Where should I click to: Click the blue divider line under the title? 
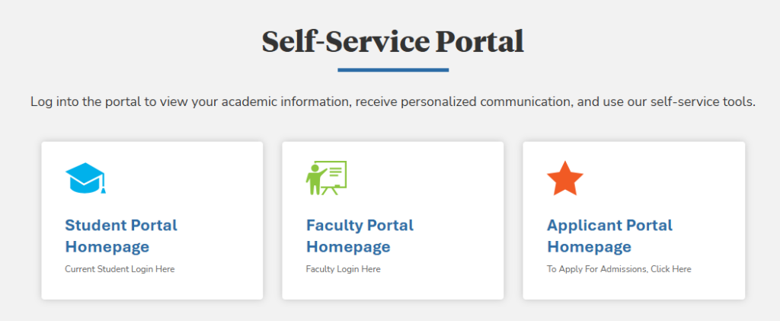392,70
